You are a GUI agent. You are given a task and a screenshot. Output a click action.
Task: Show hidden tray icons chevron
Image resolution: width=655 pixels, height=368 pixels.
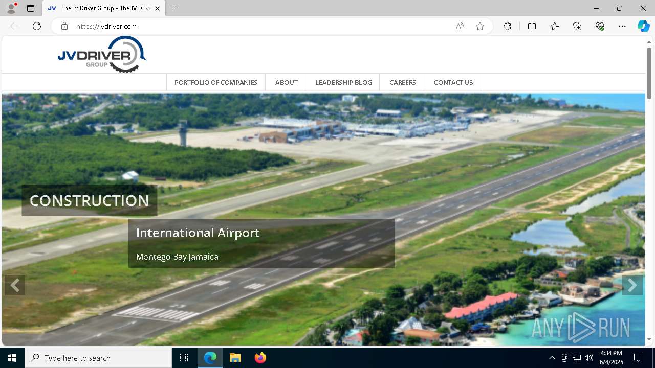pyautogui.click(x=552, y=358)
